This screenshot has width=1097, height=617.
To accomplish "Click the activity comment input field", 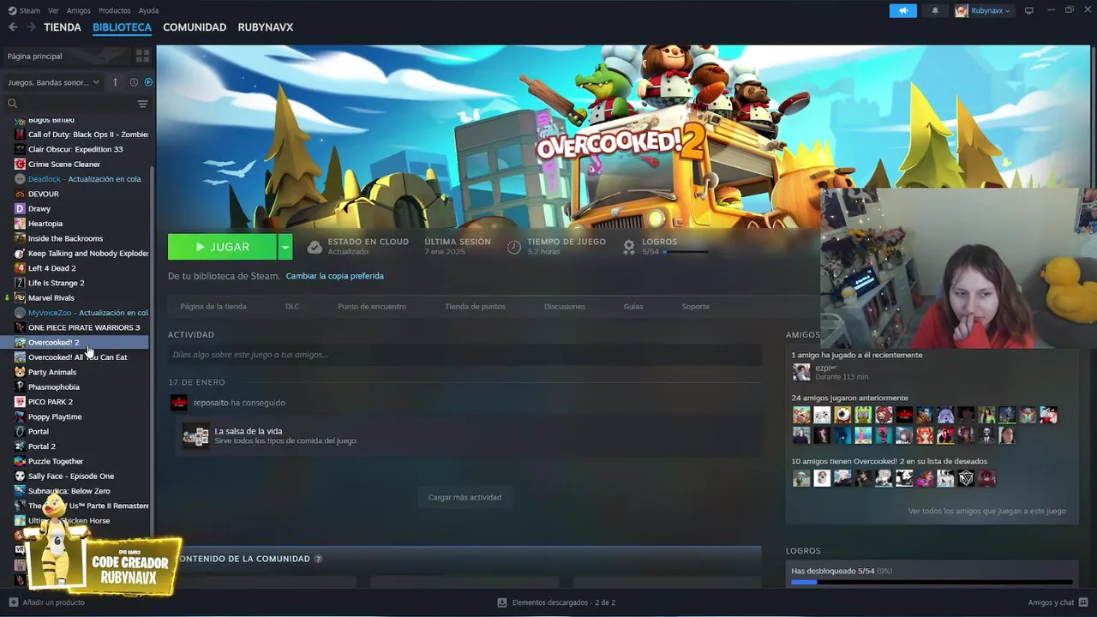I will (465, 355).
